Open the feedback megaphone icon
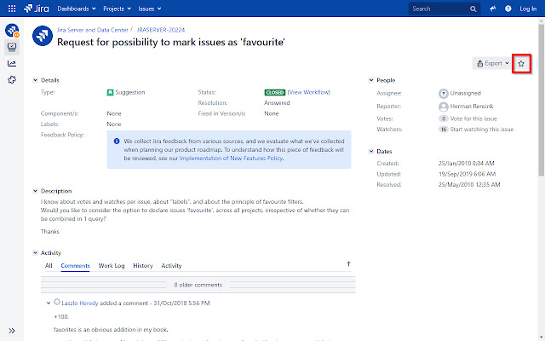 (492, 9)
